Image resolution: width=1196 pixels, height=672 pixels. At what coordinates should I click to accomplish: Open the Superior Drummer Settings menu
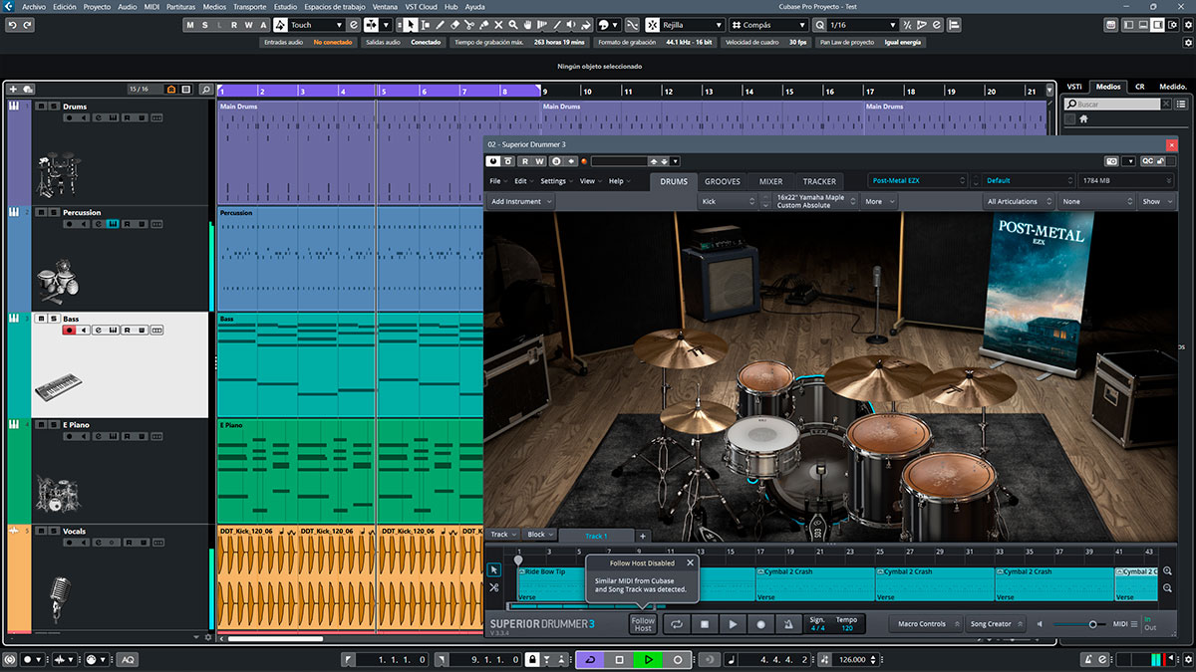point(556,181)
